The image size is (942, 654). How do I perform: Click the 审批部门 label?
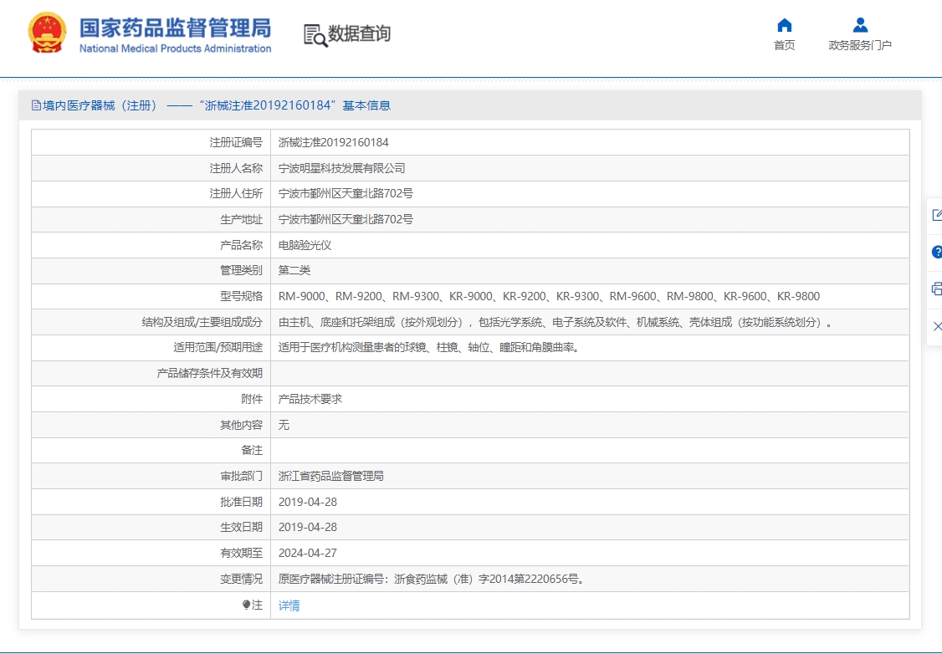click(242, 476)
